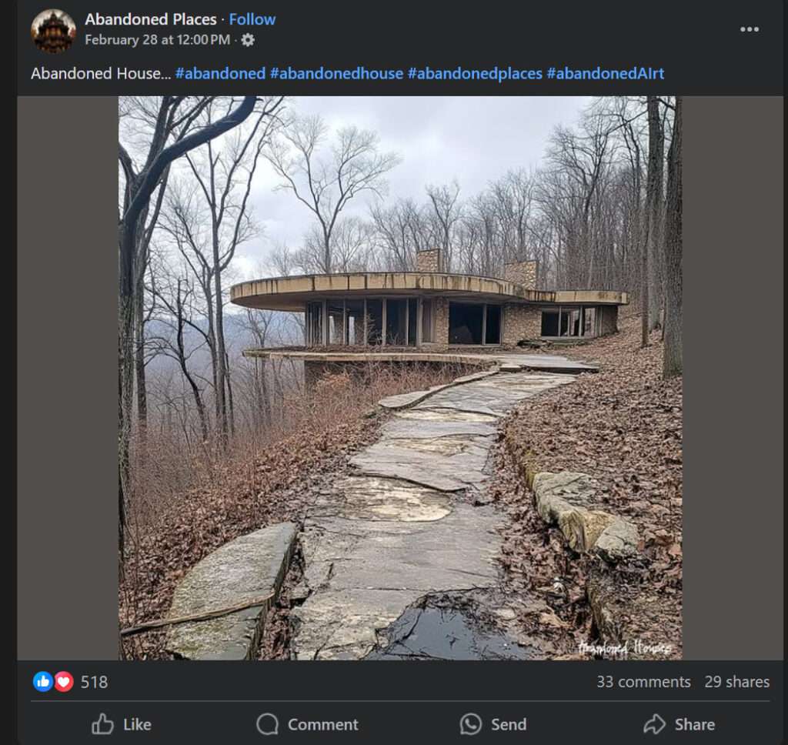Open the #abandonedplaces hashtag
788x745 pixels.
click(x=473, y=74)
